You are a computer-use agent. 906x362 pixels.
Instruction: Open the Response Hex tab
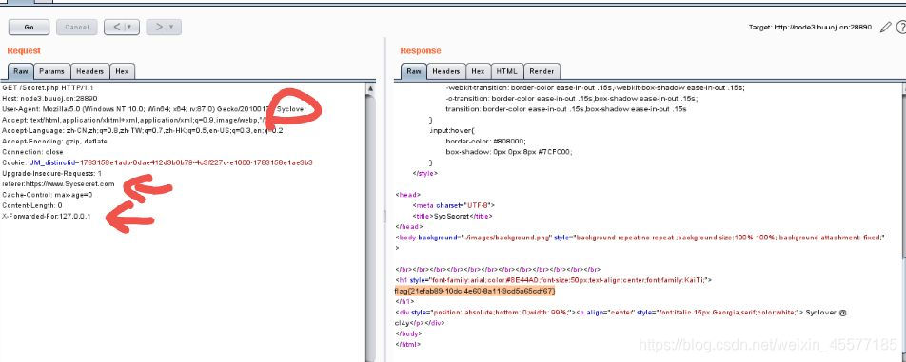pyautogui.click(x=478, y=71)
